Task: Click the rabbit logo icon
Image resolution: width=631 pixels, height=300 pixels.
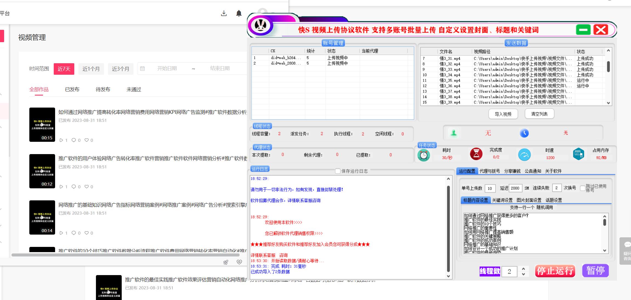Action: pos(260,26)
